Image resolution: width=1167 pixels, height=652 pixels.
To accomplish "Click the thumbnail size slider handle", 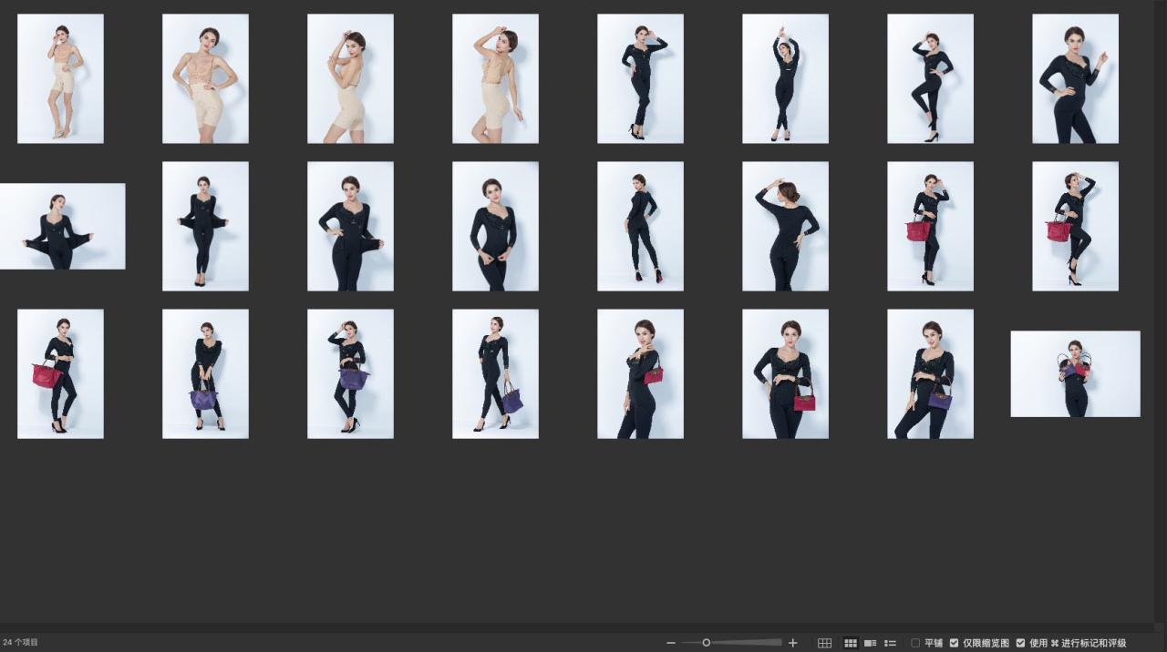I will (706, 643).
